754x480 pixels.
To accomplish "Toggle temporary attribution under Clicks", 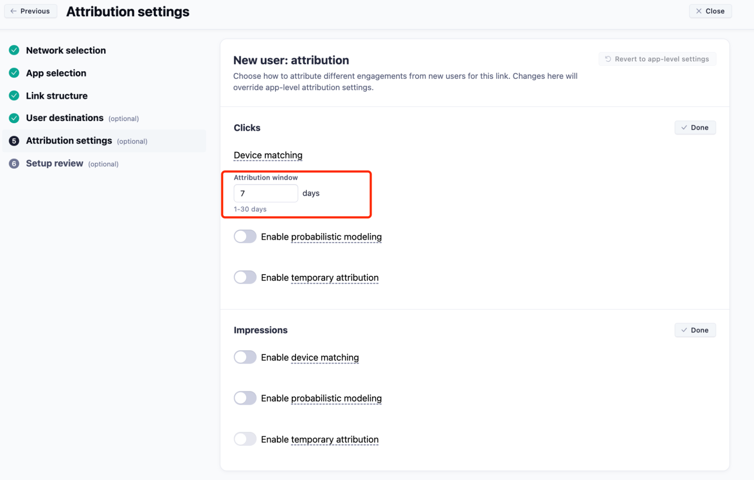I will point(245,277).
